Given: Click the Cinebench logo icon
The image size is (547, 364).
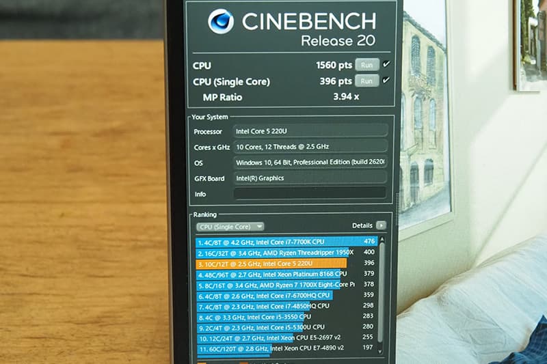Looking at the screenshot, I should click(x=220, y=21).
